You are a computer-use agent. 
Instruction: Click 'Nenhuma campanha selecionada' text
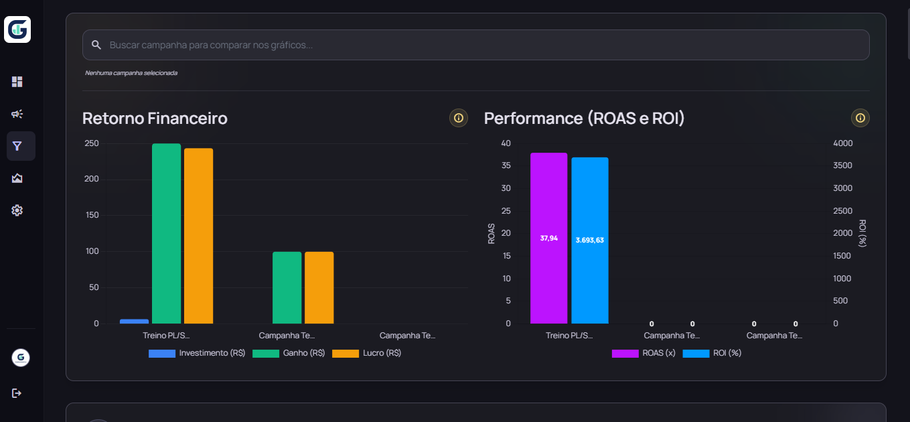coord(131,72)
